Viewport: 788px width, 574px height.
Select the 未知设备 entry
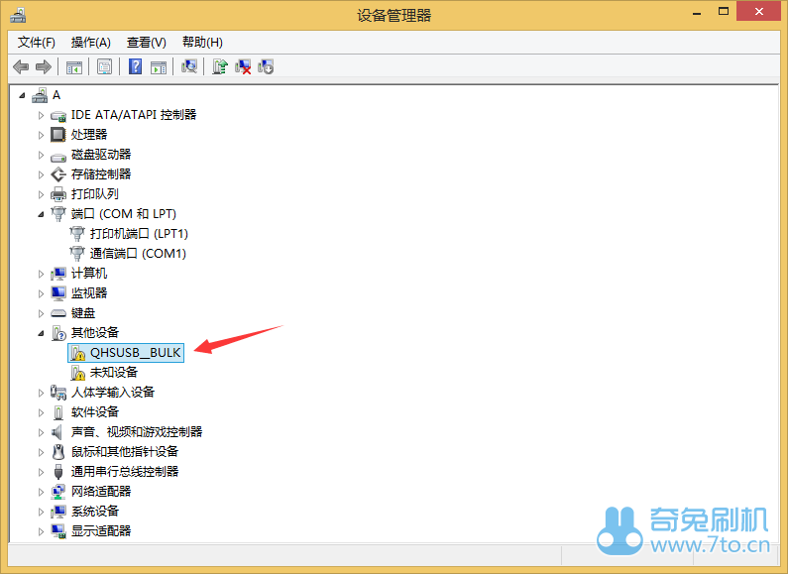pos(114,373)
